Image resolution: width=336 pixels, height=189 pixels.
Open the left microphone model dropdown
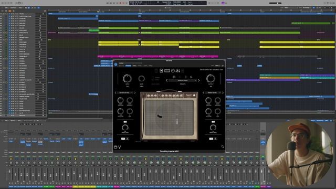pos(125,93)
